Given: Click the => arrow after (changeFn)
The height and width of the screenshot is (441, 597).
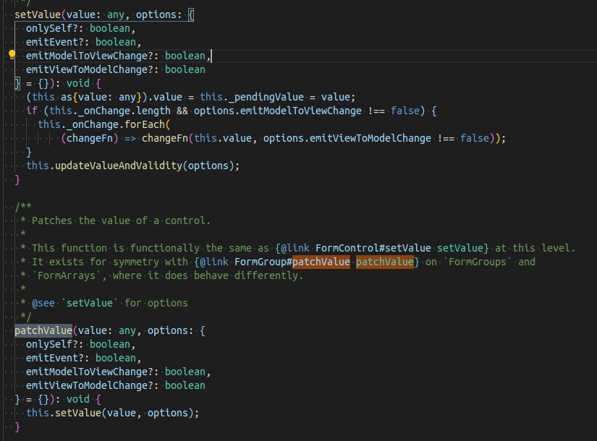Looking at the screenshot, I should (x=130, y=138).
